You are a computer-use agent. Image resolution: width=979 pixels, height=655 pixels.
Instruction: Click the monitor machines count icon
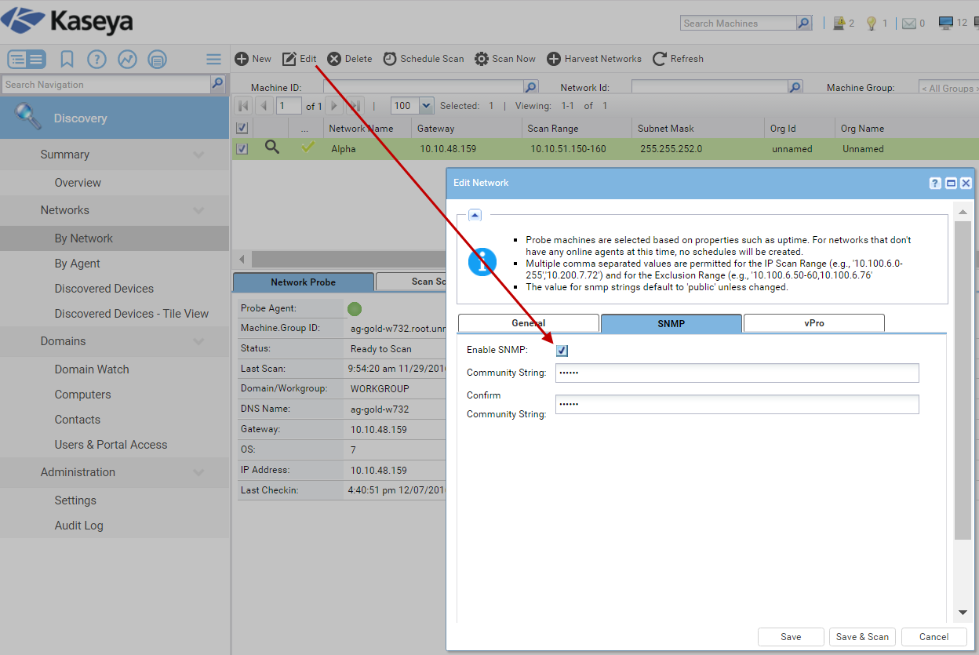pyautogui.click(x=946, y=23)
